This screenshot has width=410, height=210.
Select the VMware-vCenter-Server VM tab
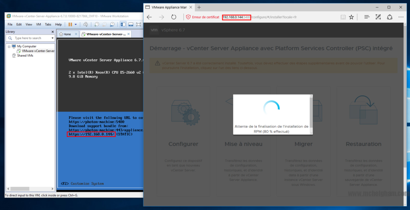pos(106,34)
